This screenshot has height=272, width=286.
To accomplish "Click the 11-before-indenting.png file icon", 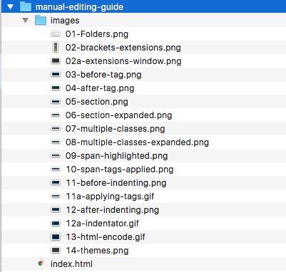I will coord(56,182).
